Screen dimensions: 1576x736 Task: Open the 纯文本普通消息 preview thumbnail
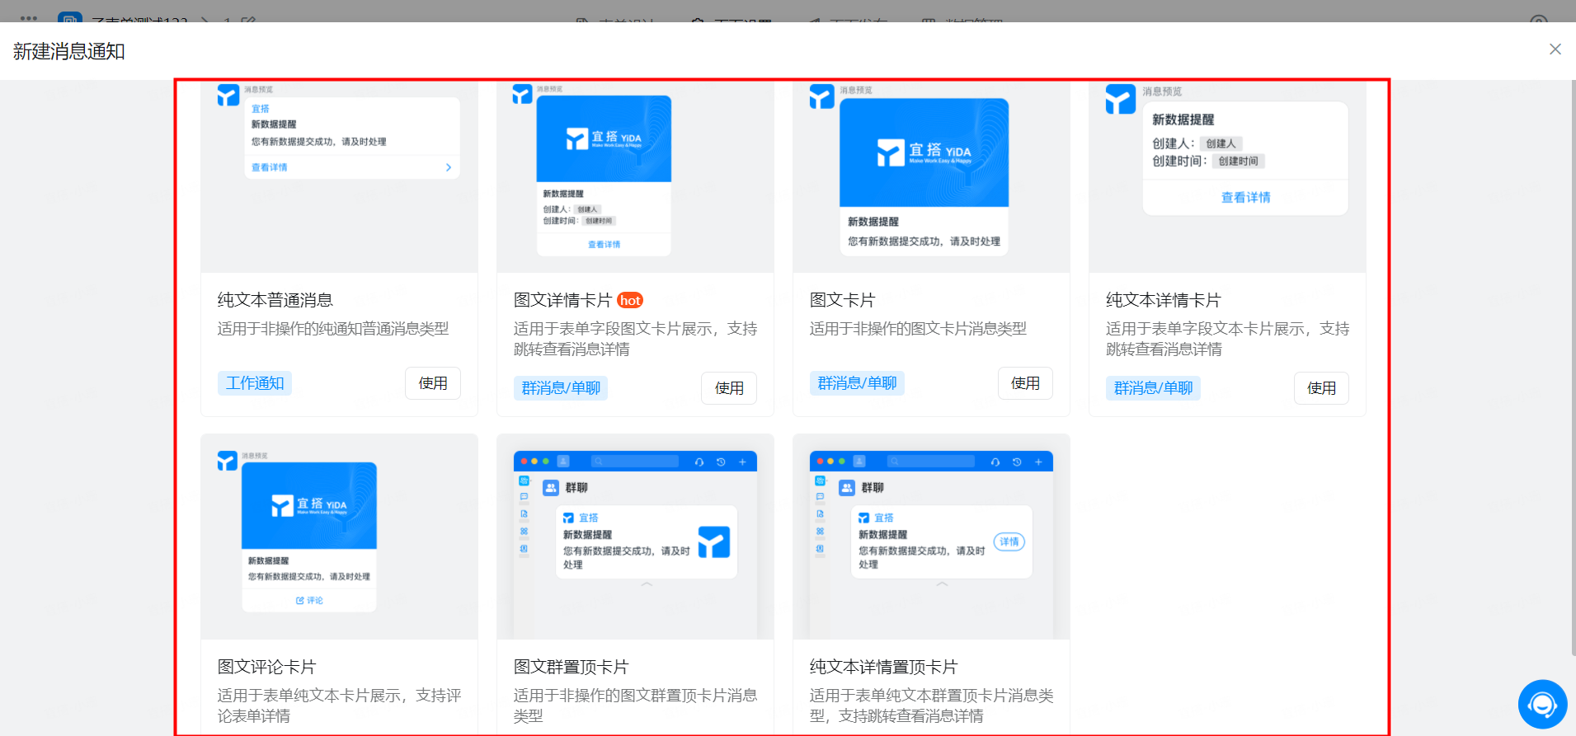pos(339,176)
